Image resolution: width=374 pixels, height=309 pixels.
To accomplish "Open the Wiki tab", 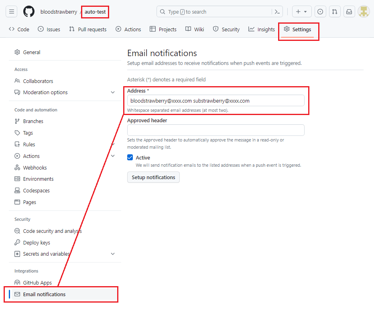I will click(x=195, y=29).
